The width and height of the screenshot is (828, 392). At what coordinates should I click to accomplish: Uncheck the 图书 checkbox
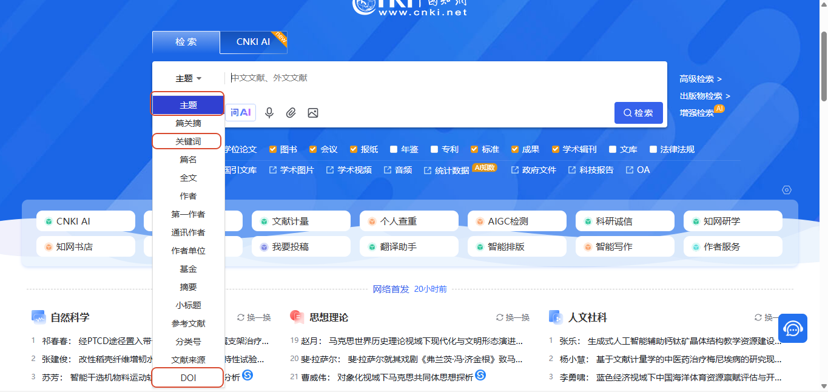[x=273, y=149]
